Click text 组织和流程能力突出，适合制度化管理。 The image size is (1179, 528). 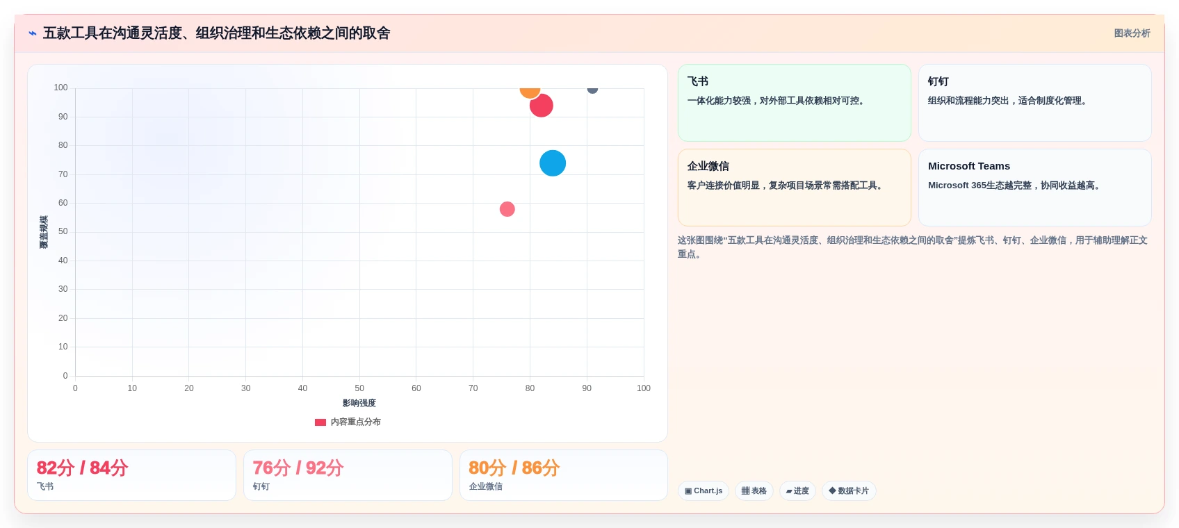point(1009,101)
